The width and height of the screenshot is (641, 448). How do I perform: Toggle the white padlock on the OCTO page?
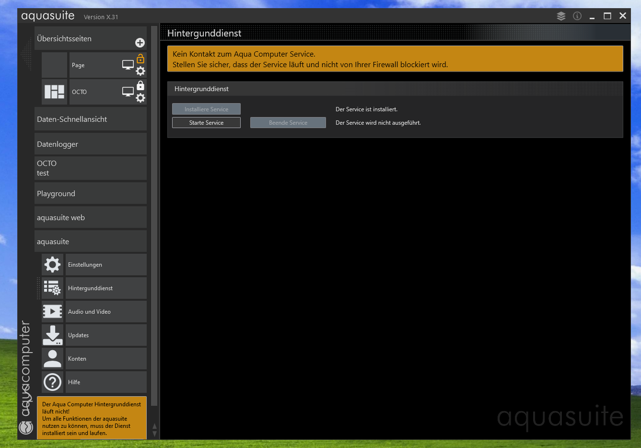[140, 85]
